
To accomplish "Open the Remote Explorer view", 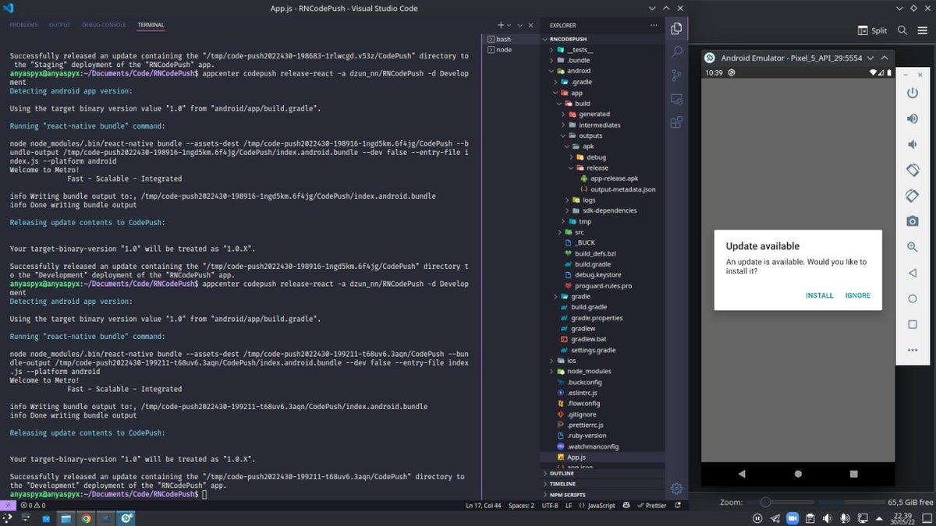I will [x=676, y=99].
